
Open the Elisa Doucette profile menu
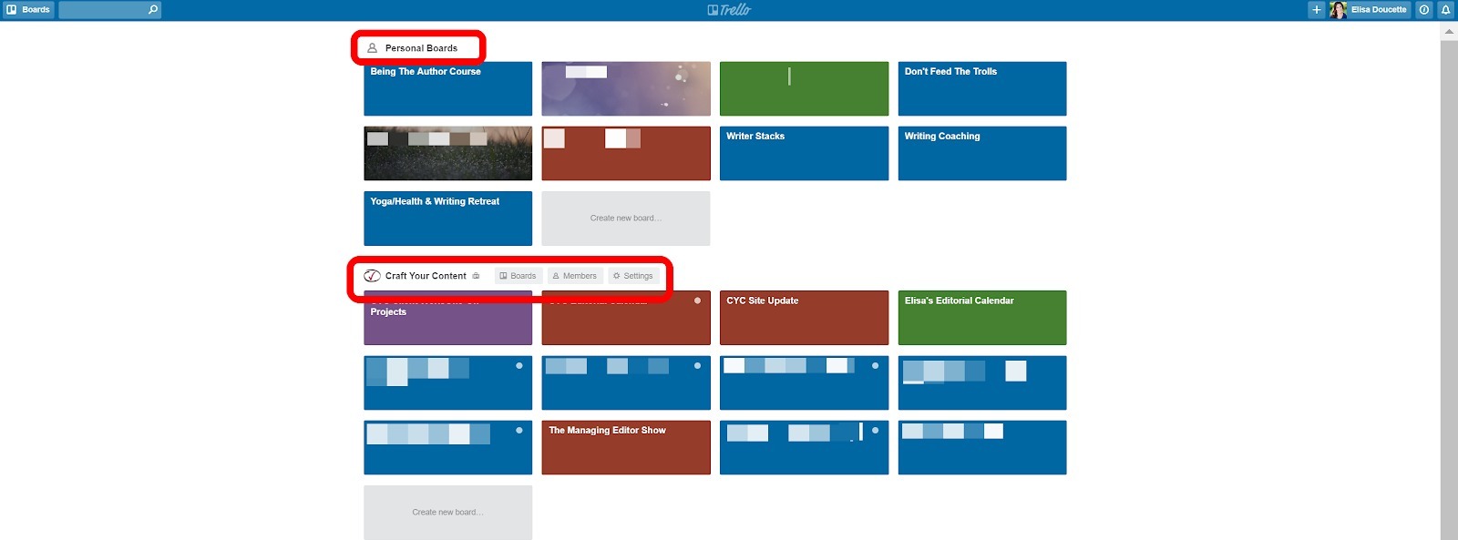click(1370, 10)
